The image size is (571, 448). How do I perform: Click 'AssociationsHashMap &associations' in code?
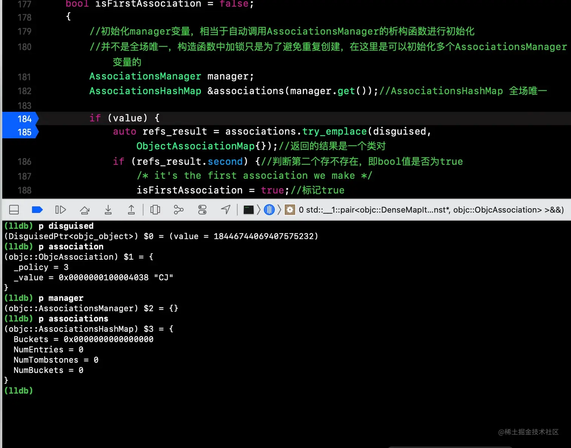point(186,91)
